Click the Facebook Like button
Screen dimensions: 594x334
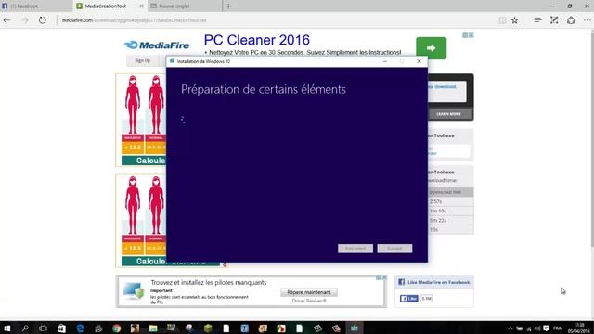click(408, 299)
